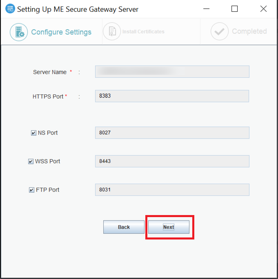This screenshot has height=279, width=278.
Task: Select the Install Certificates step label
Action: pos(143,32)
